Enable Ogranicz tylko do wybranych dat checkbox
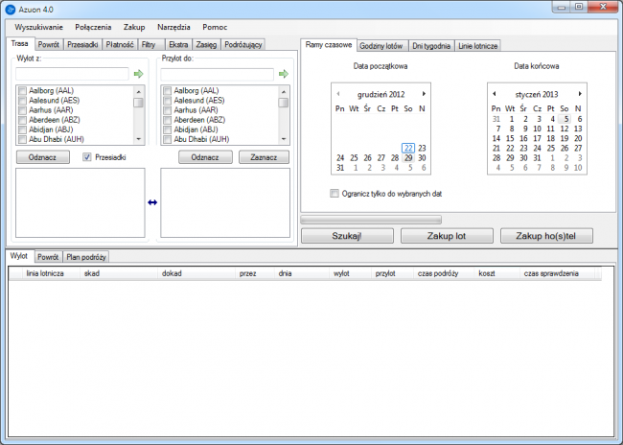Viewport: 623px width, 445px height. [x=334, y=193]
